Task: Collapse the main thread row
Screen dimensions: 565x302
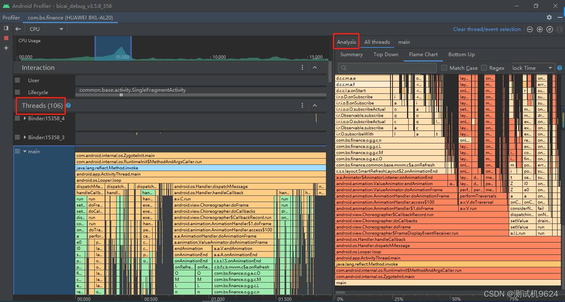Action: tap(25, 151)
